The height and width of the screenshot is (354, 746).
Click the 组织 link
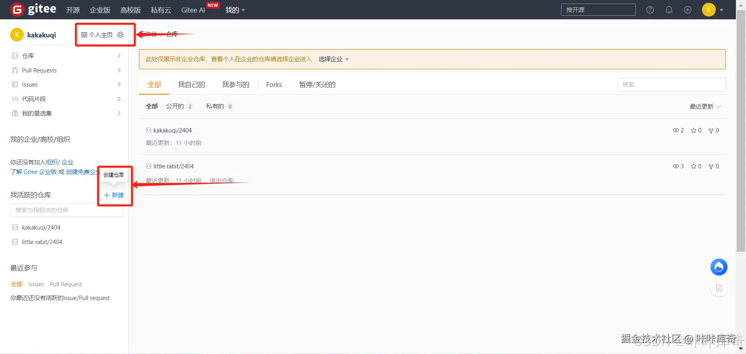pyautogui.click(x=52, y=162)
